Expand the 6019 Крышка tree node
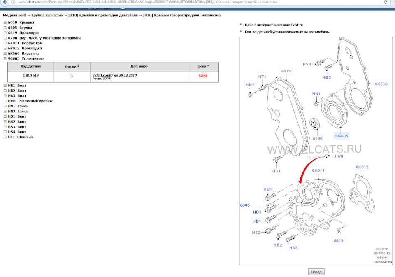This screenshot has height=277, width=395. click(x=5, y=23)
